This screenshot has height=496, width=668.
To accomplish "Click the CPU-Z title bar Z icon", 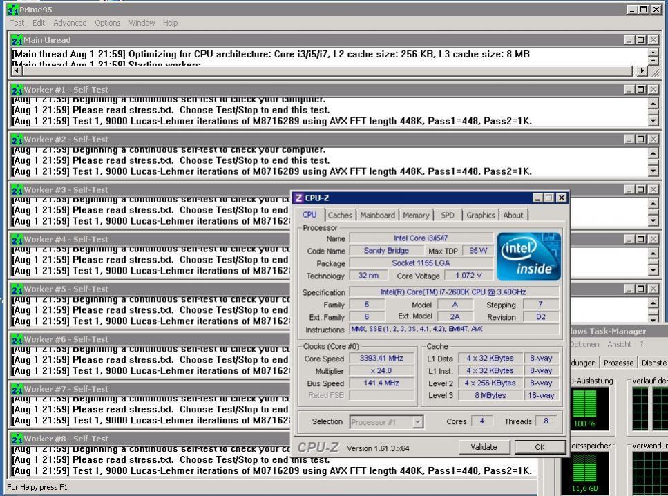I will tap(298, 198).
